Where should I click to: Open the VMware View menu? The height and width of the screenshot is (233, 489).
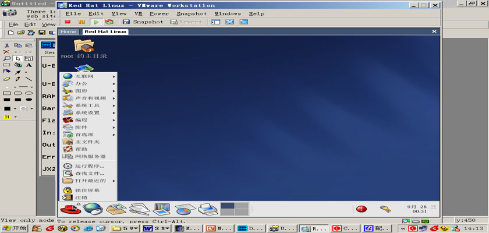point(119,14)
